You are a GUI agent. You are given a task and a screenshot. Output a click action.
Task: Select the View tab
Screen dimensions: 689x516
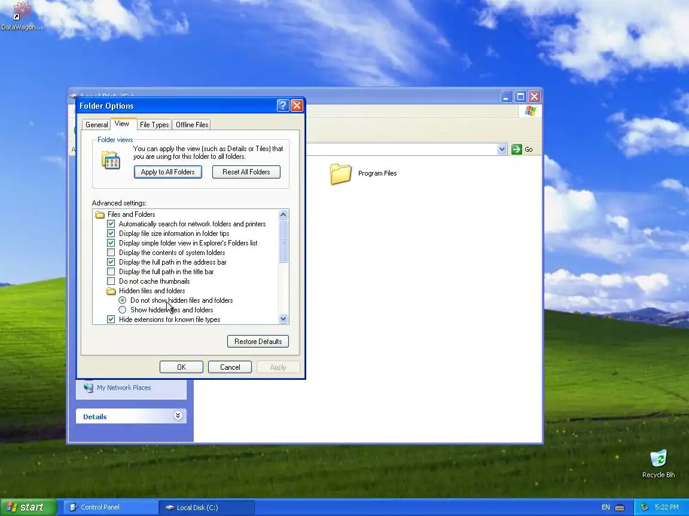(122, 124)
